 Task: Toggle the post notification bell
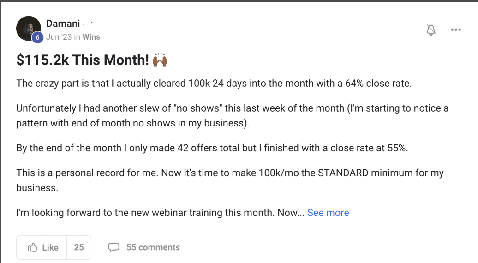tap(431, 30)
